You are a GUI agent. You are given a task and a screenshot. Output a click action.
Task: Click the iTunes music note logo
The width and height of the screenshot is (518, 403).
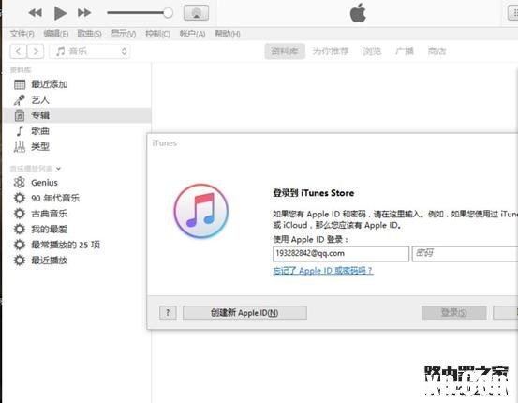coord(201,211)
